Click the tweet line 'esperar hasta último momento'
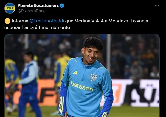 point(37,27)
